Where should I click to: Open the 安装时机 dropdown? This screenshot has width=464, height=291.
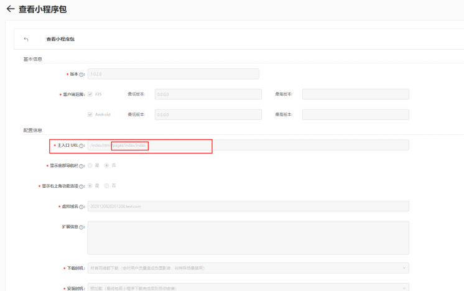pos(248,287)
